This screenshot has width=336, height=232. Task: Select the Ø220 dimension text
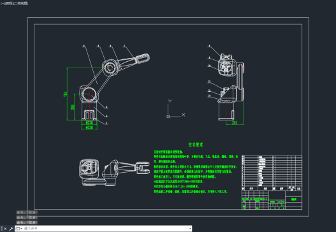(89, 123)
